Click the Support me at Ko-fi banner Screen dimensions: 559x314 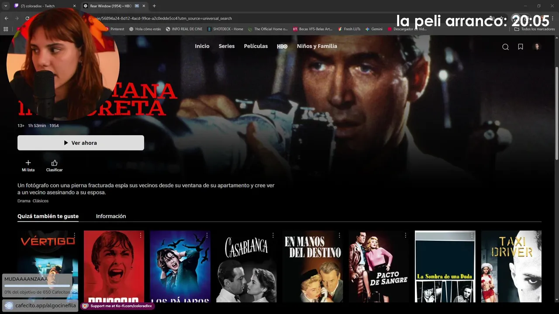coord(117,306)
